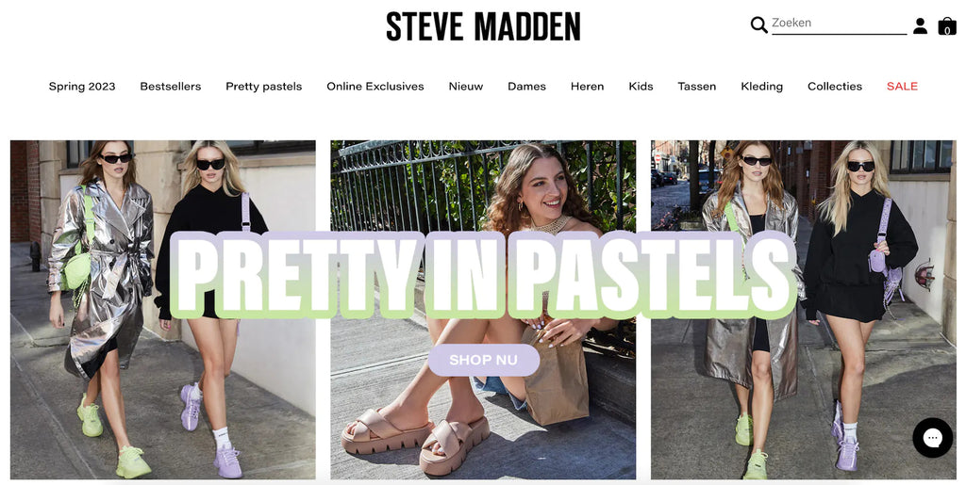This screenshot has height=485, width=966.
Task: Open the Spring 2023 menu
Action: [82, 87]
